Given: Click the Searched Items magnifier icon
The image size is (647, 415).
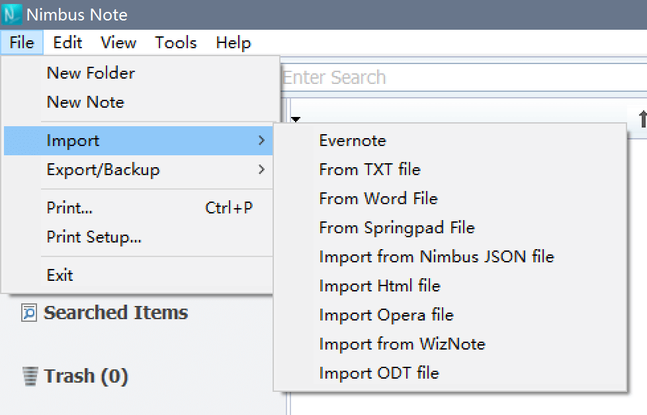Looking at the screenshot, I should tap(29, 313).
